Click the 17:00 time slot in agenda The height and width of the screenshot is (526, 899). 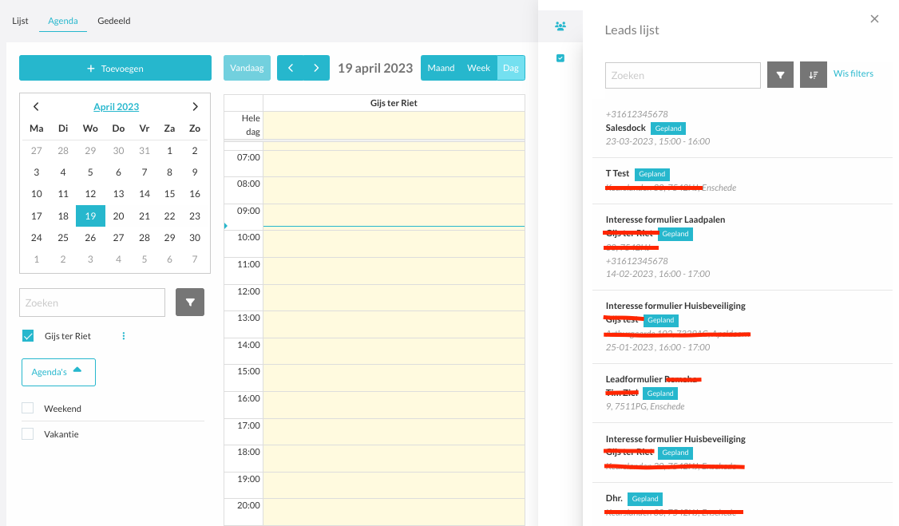[394, 432]
